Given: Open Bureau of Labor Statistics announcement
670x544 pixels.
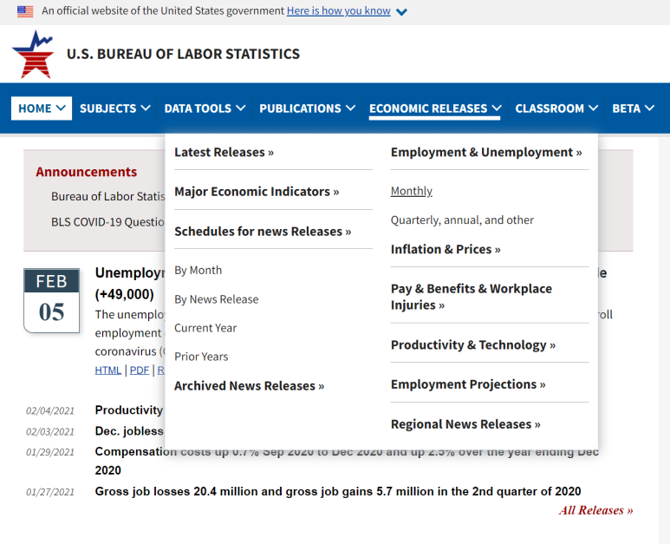Looking at the screenshot, I should point(108,196).
